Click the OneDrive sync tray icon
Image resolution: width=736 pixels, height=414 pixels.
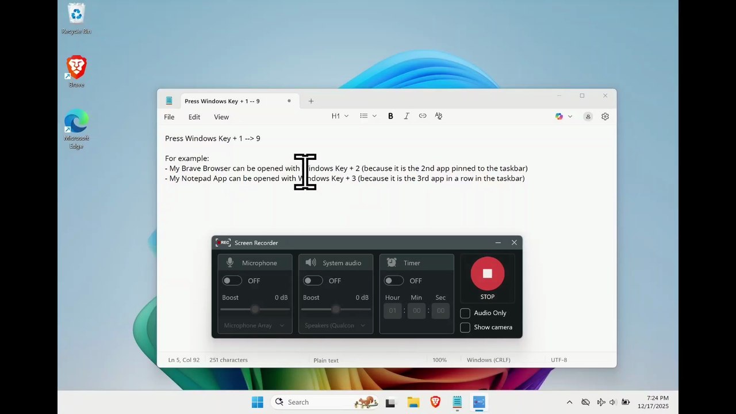click(x=585, y=402)
